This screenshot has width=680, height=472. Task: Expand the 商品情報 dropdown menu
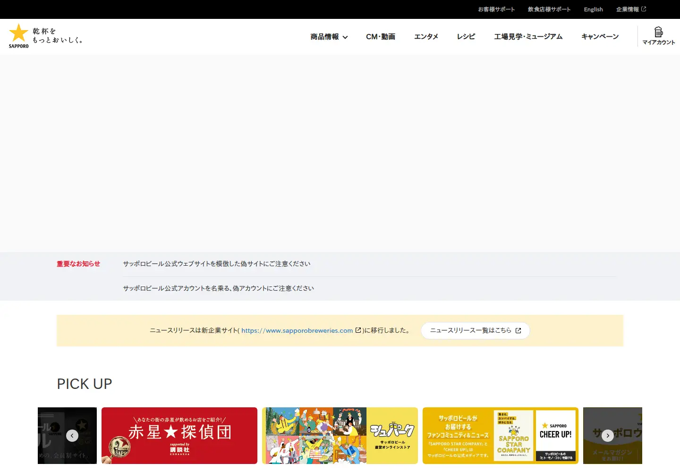[329, 37]
